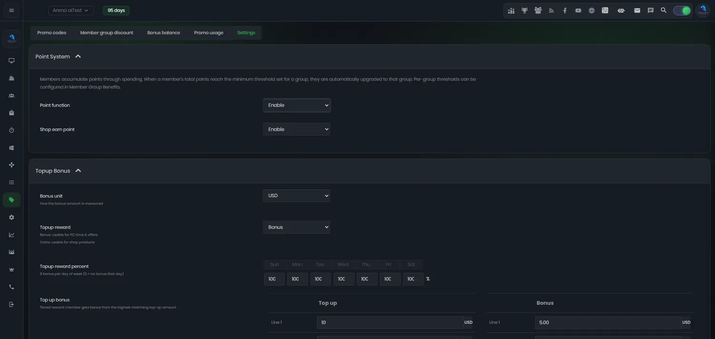Click the sidebar crown icon
This screenshot has height=339, width=715.
tap(11, 269)
